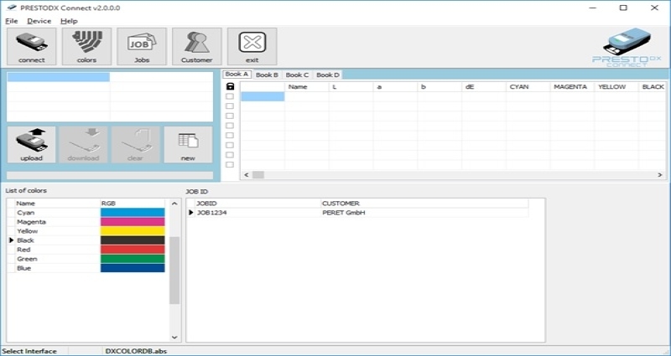Click the upload to device button
This screenshot has width=671, height=356.
[32, 144]
